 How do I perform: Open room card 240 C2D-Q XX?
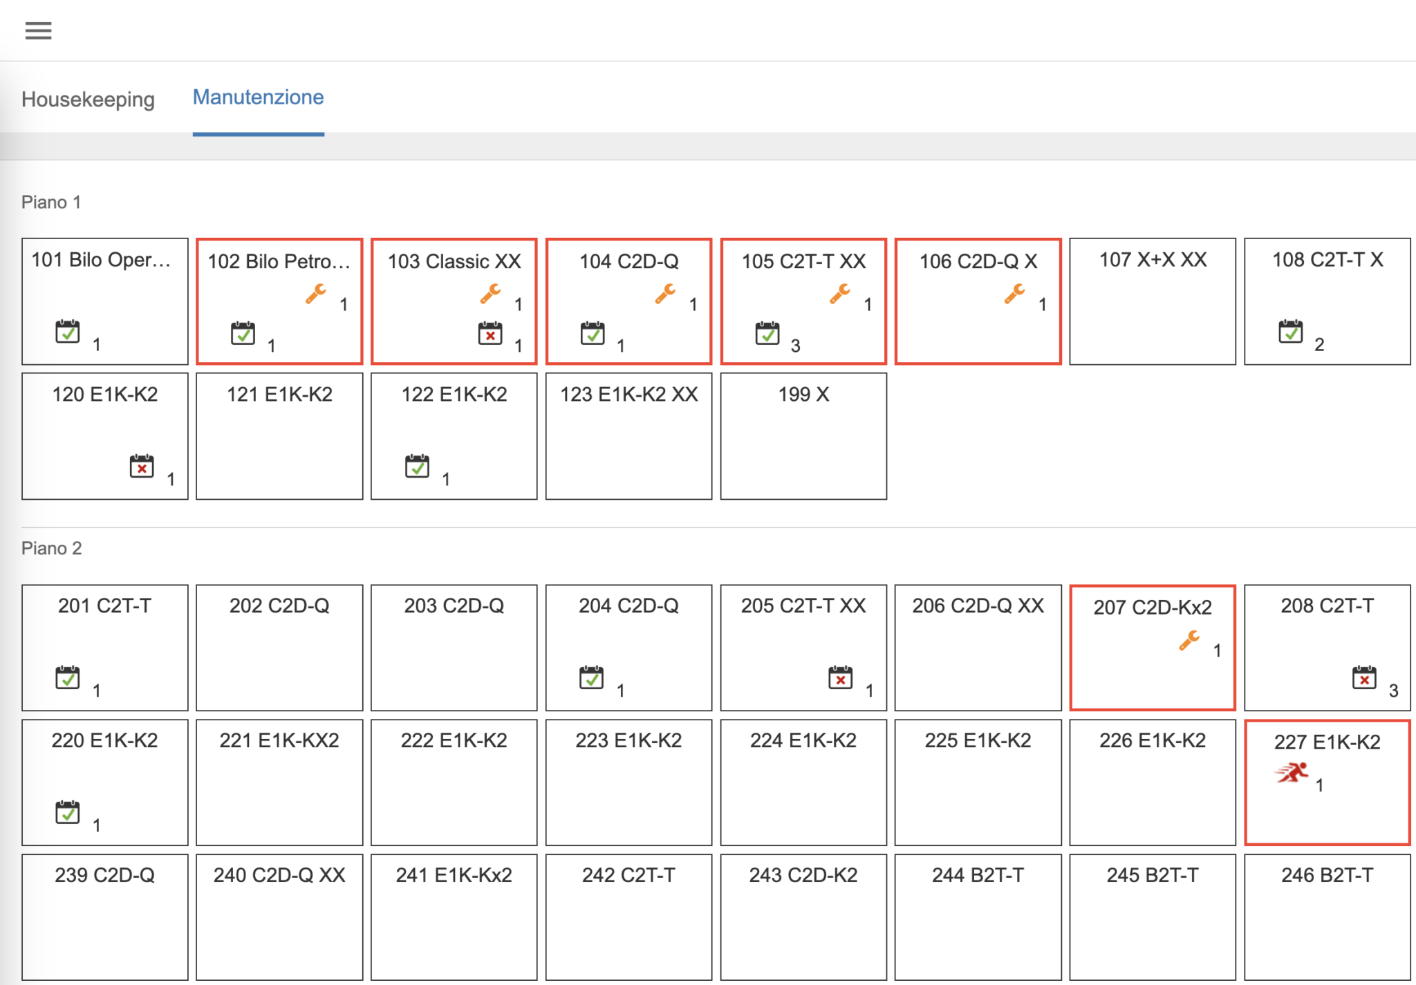click(279, 917)
